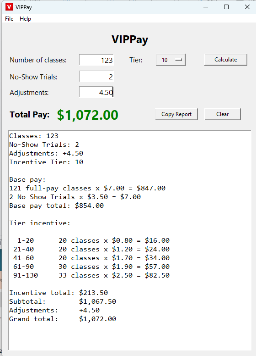Click the VIPPay heading title
The image size is (256, 356).
click(x=130, y=39)
